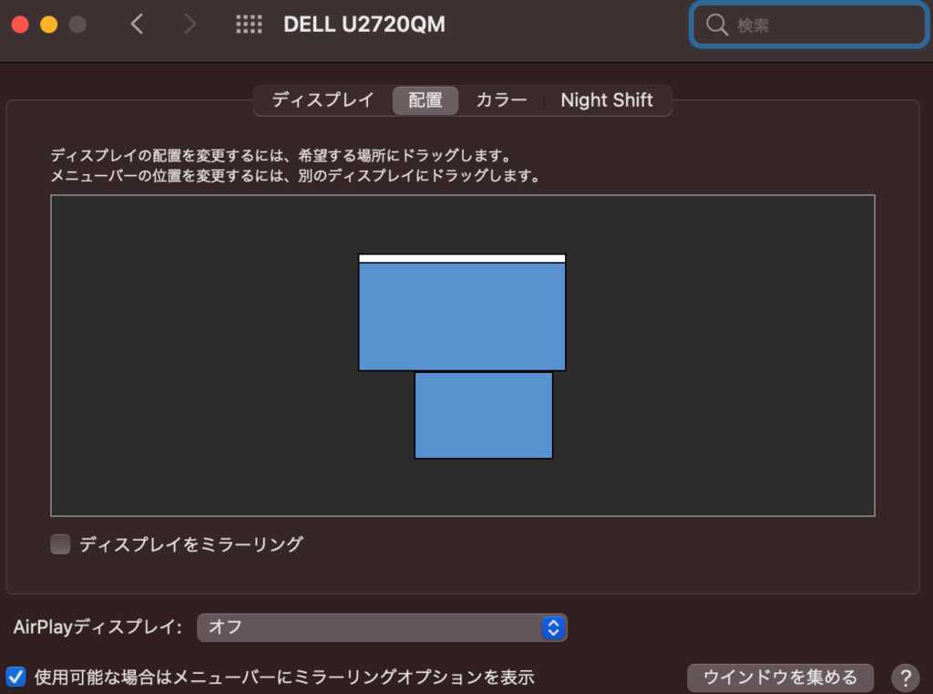This screenshot has height=694, width=933.
Task: Click the forward chevron arrow
Action: (x=190, y=25)
